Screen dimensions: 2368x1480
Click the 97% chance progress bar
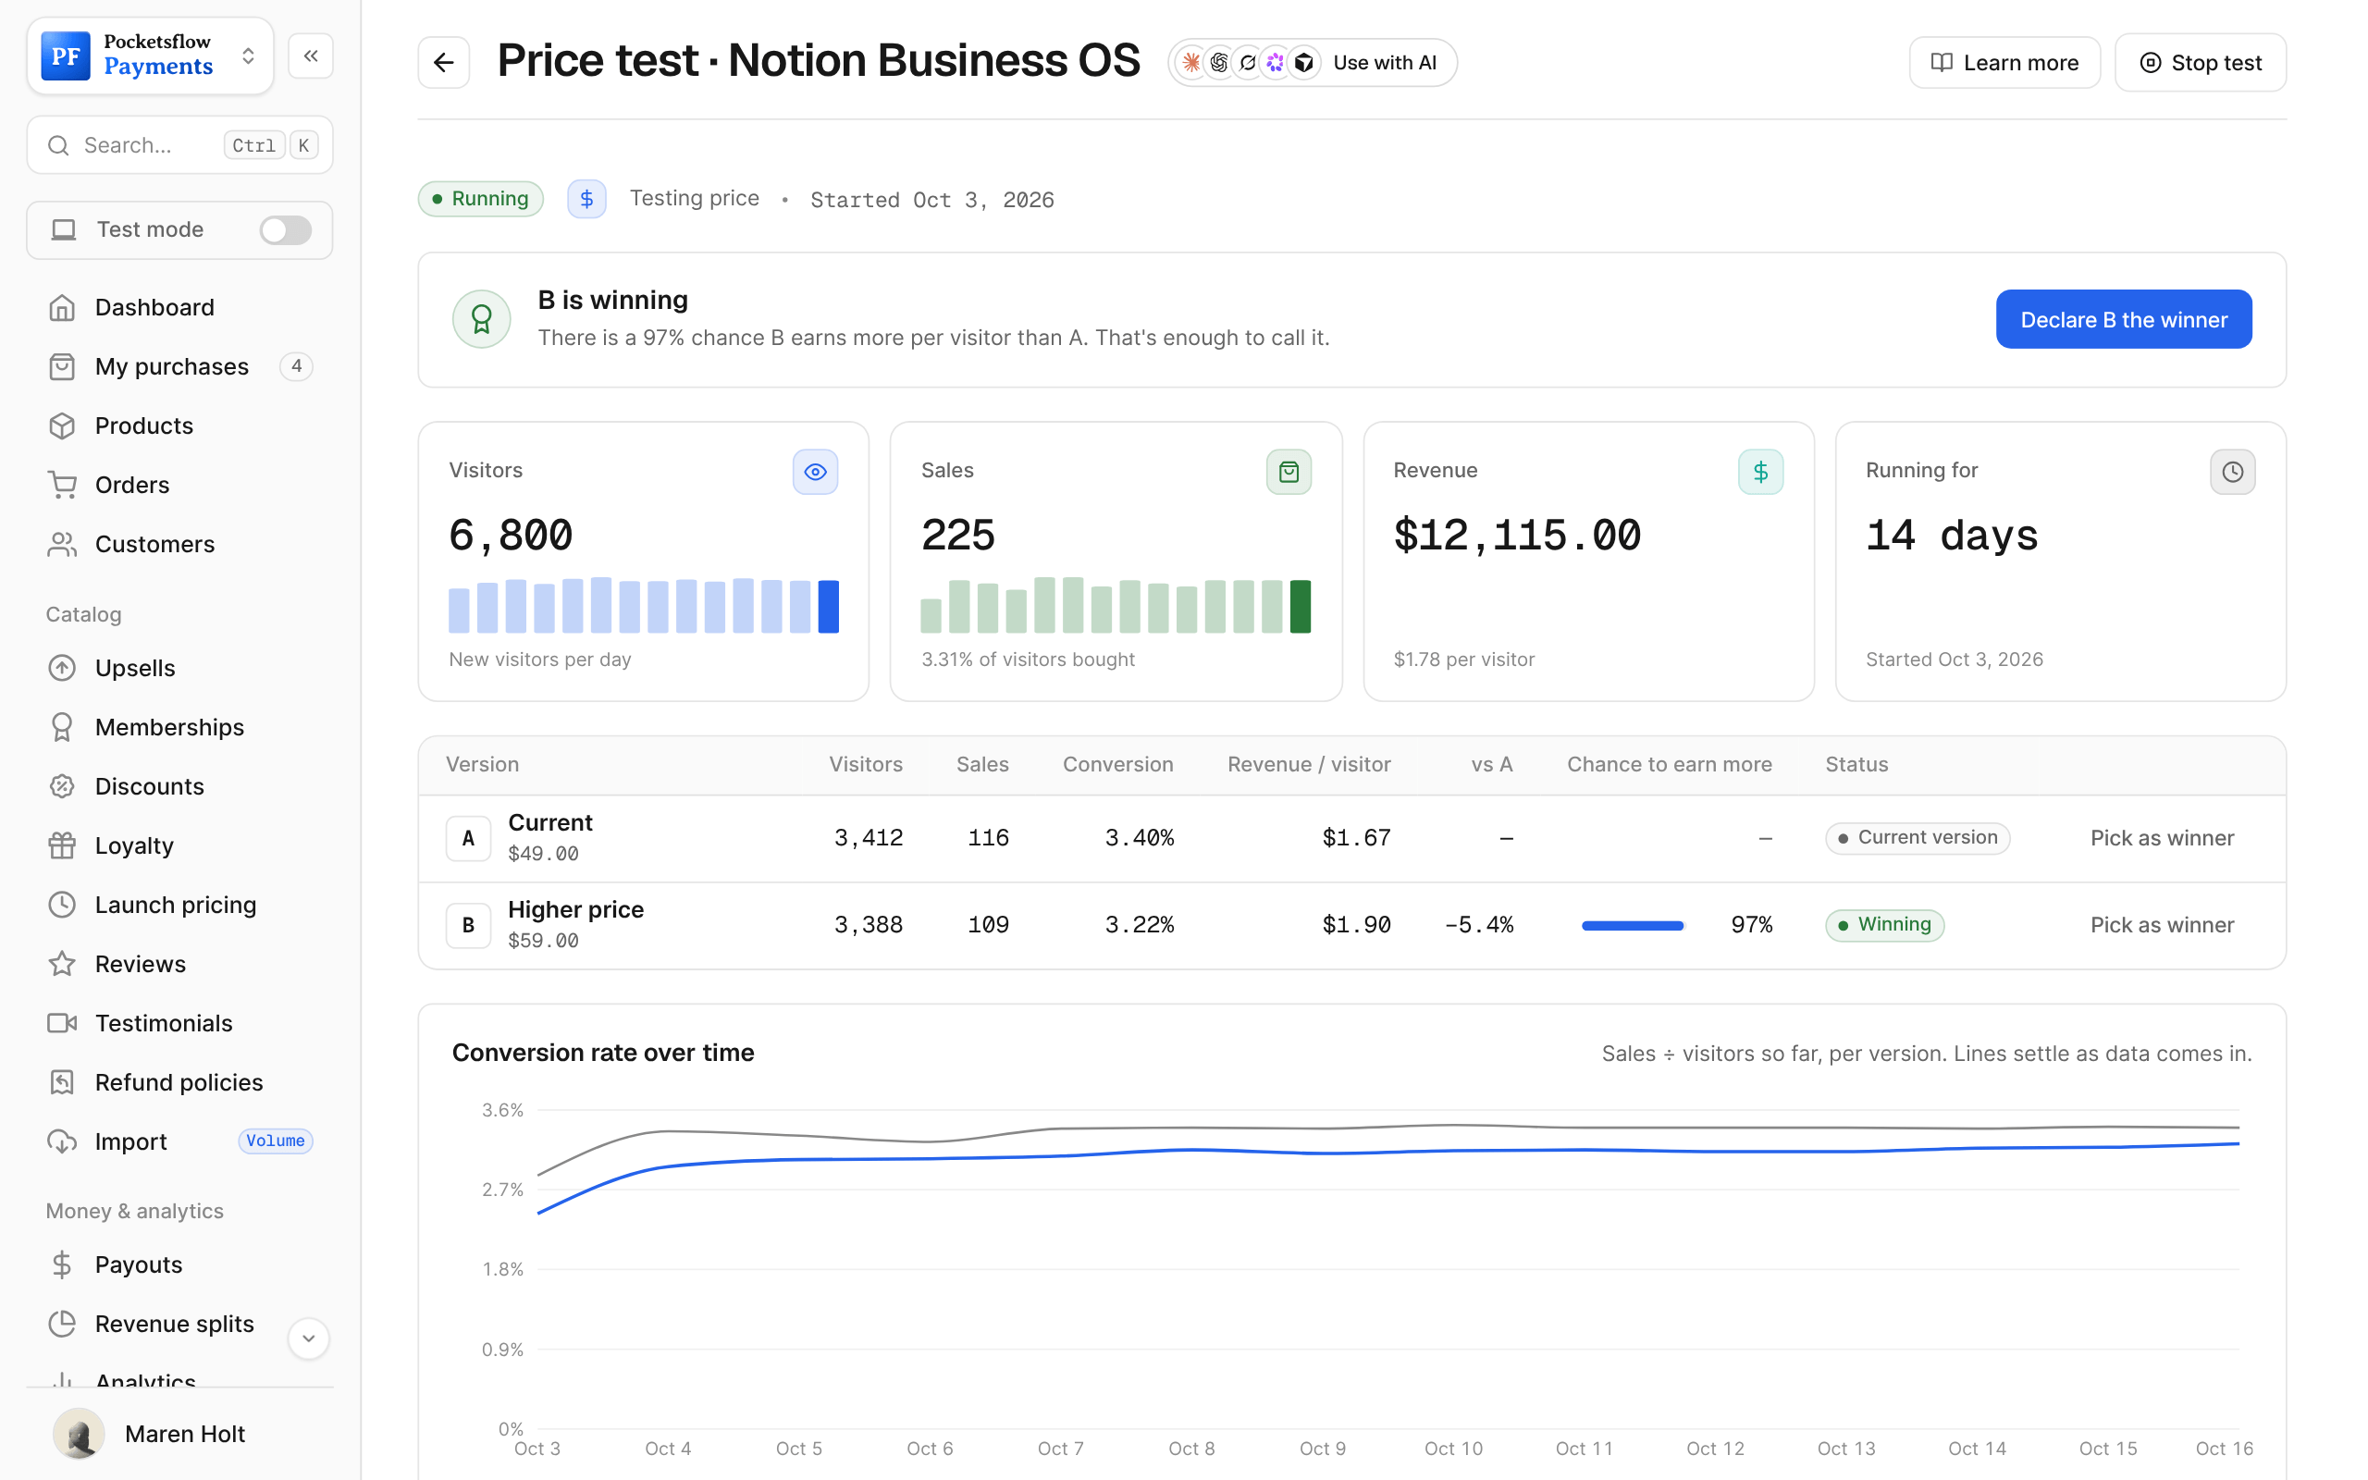click(x=1632, y=925)
